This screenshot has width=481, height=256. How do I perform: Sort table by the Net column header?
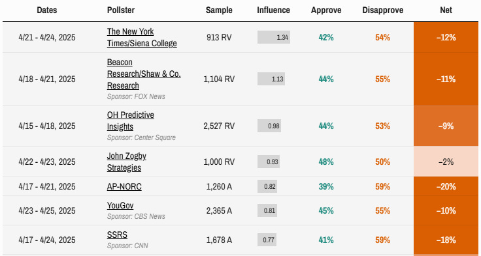(x=446, y=10)
